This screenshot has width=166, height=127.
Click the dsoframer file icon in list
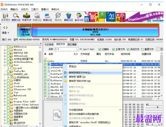tap(49, 84)
